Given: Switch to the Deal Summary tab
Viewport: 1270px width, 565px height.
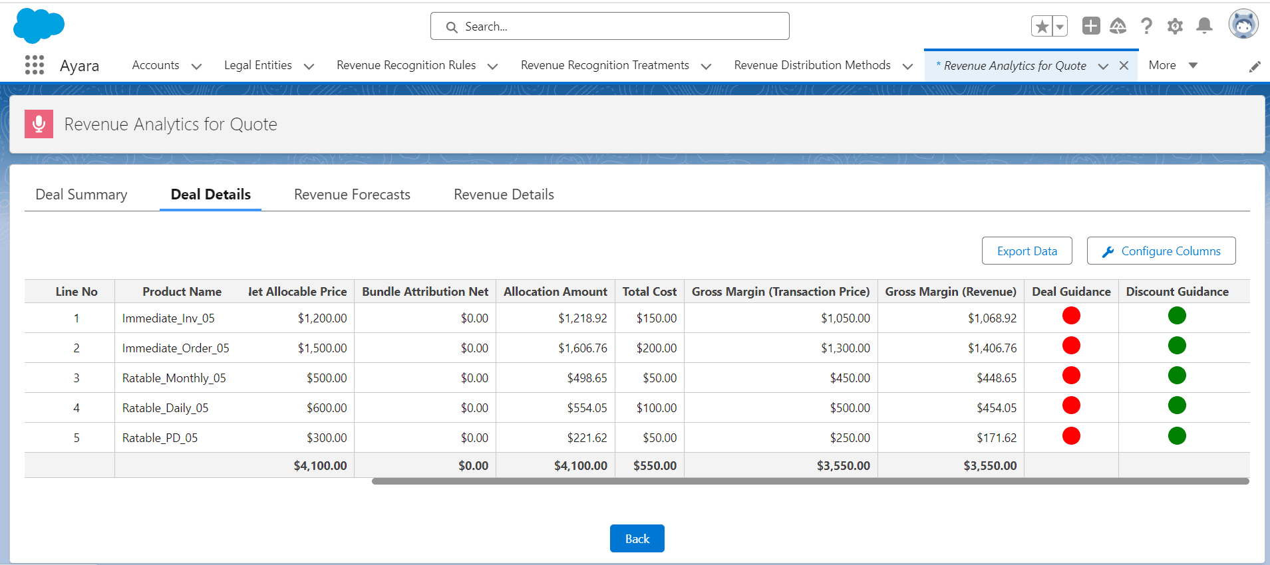Looking at the screenshot, I should click(81, 195).
